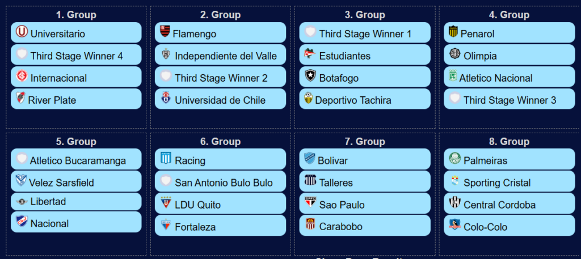Click the River Plate crest icon
Viewport: 581px width, 259px height.
[x=21, y=99]
